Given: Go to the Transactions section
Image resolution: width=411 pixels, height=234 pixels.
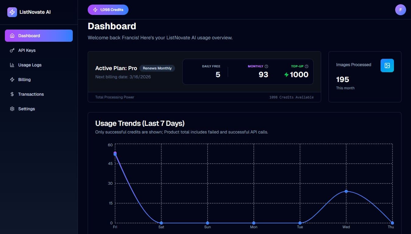Looking at the screenshot, I should (x=31, y=94).
